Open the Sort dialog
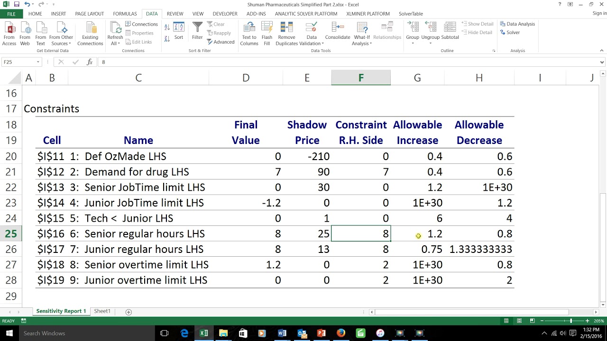 click(x=179, y=31)
